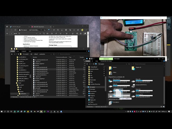
Task: Click the 'dist' breadcrumb in address bar
Action: [31, 54]
